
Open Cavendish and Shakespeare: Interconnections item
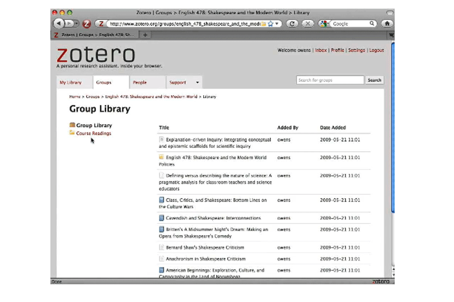(x=213, y=218)
